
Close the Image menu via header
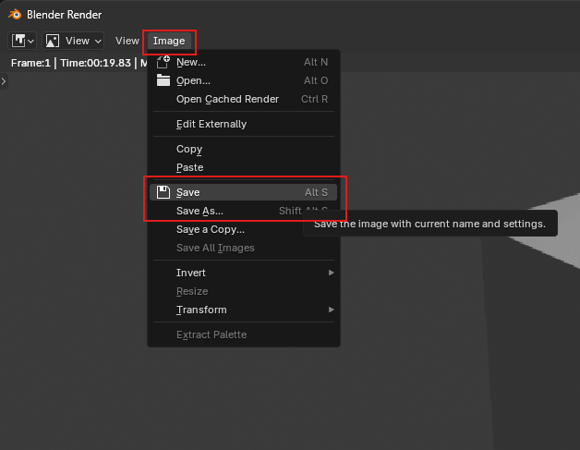[x=169, y=41]
